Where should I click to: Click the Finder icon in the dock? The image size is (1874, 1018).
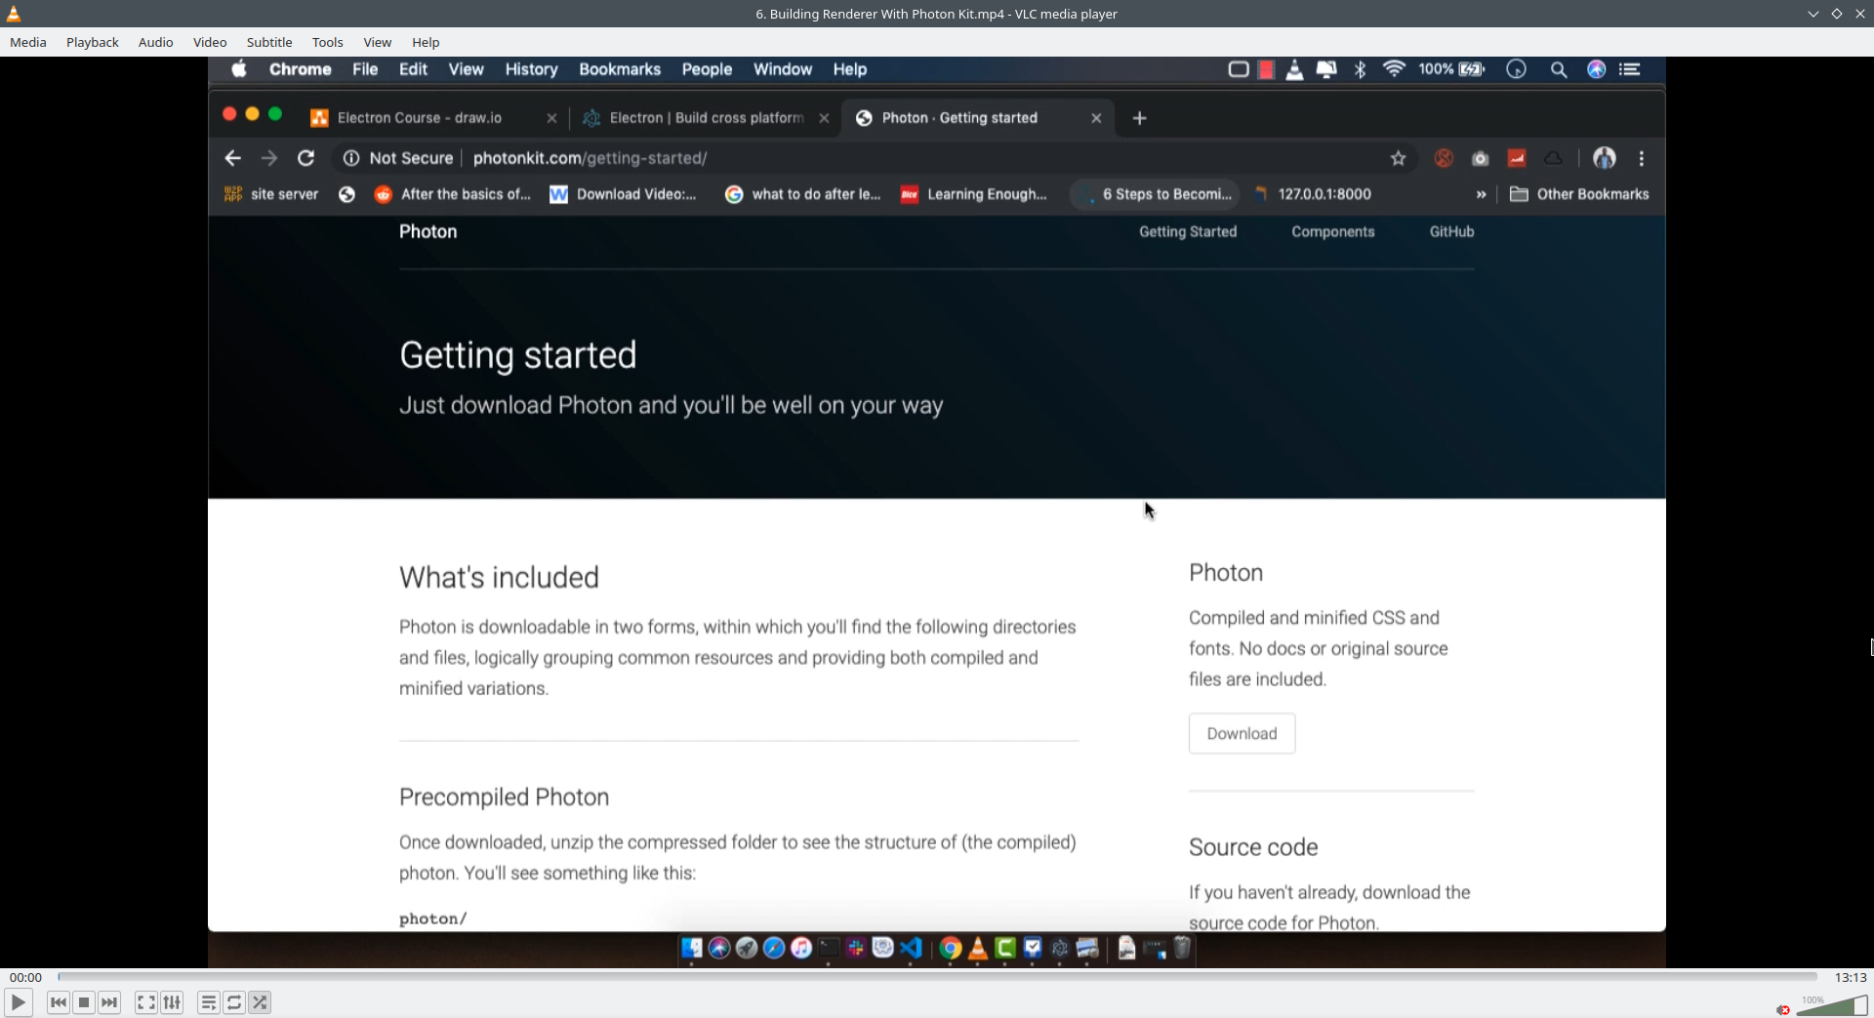[692, 948]
